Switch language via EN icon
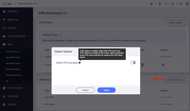Viewport: 190px width, 111px height. point(187,4)
